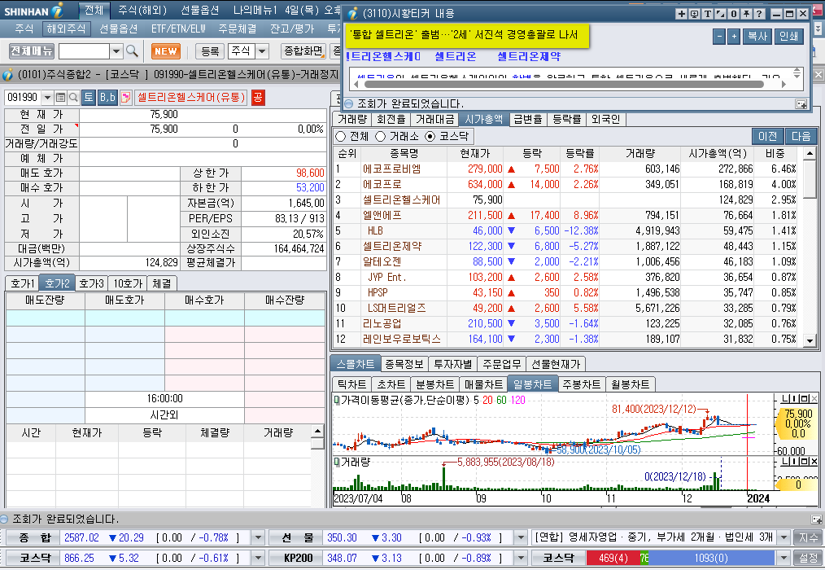
Task: Click stock search magnifier beside code 091990
Action: click(74, 98)
